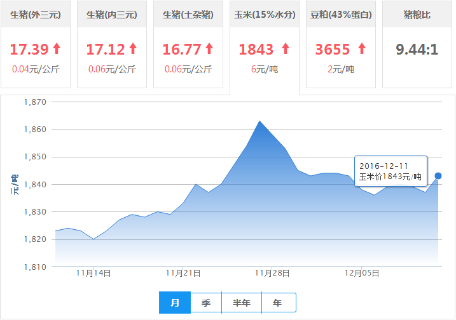Click the 17.12 price value

(x=106, y=49)
